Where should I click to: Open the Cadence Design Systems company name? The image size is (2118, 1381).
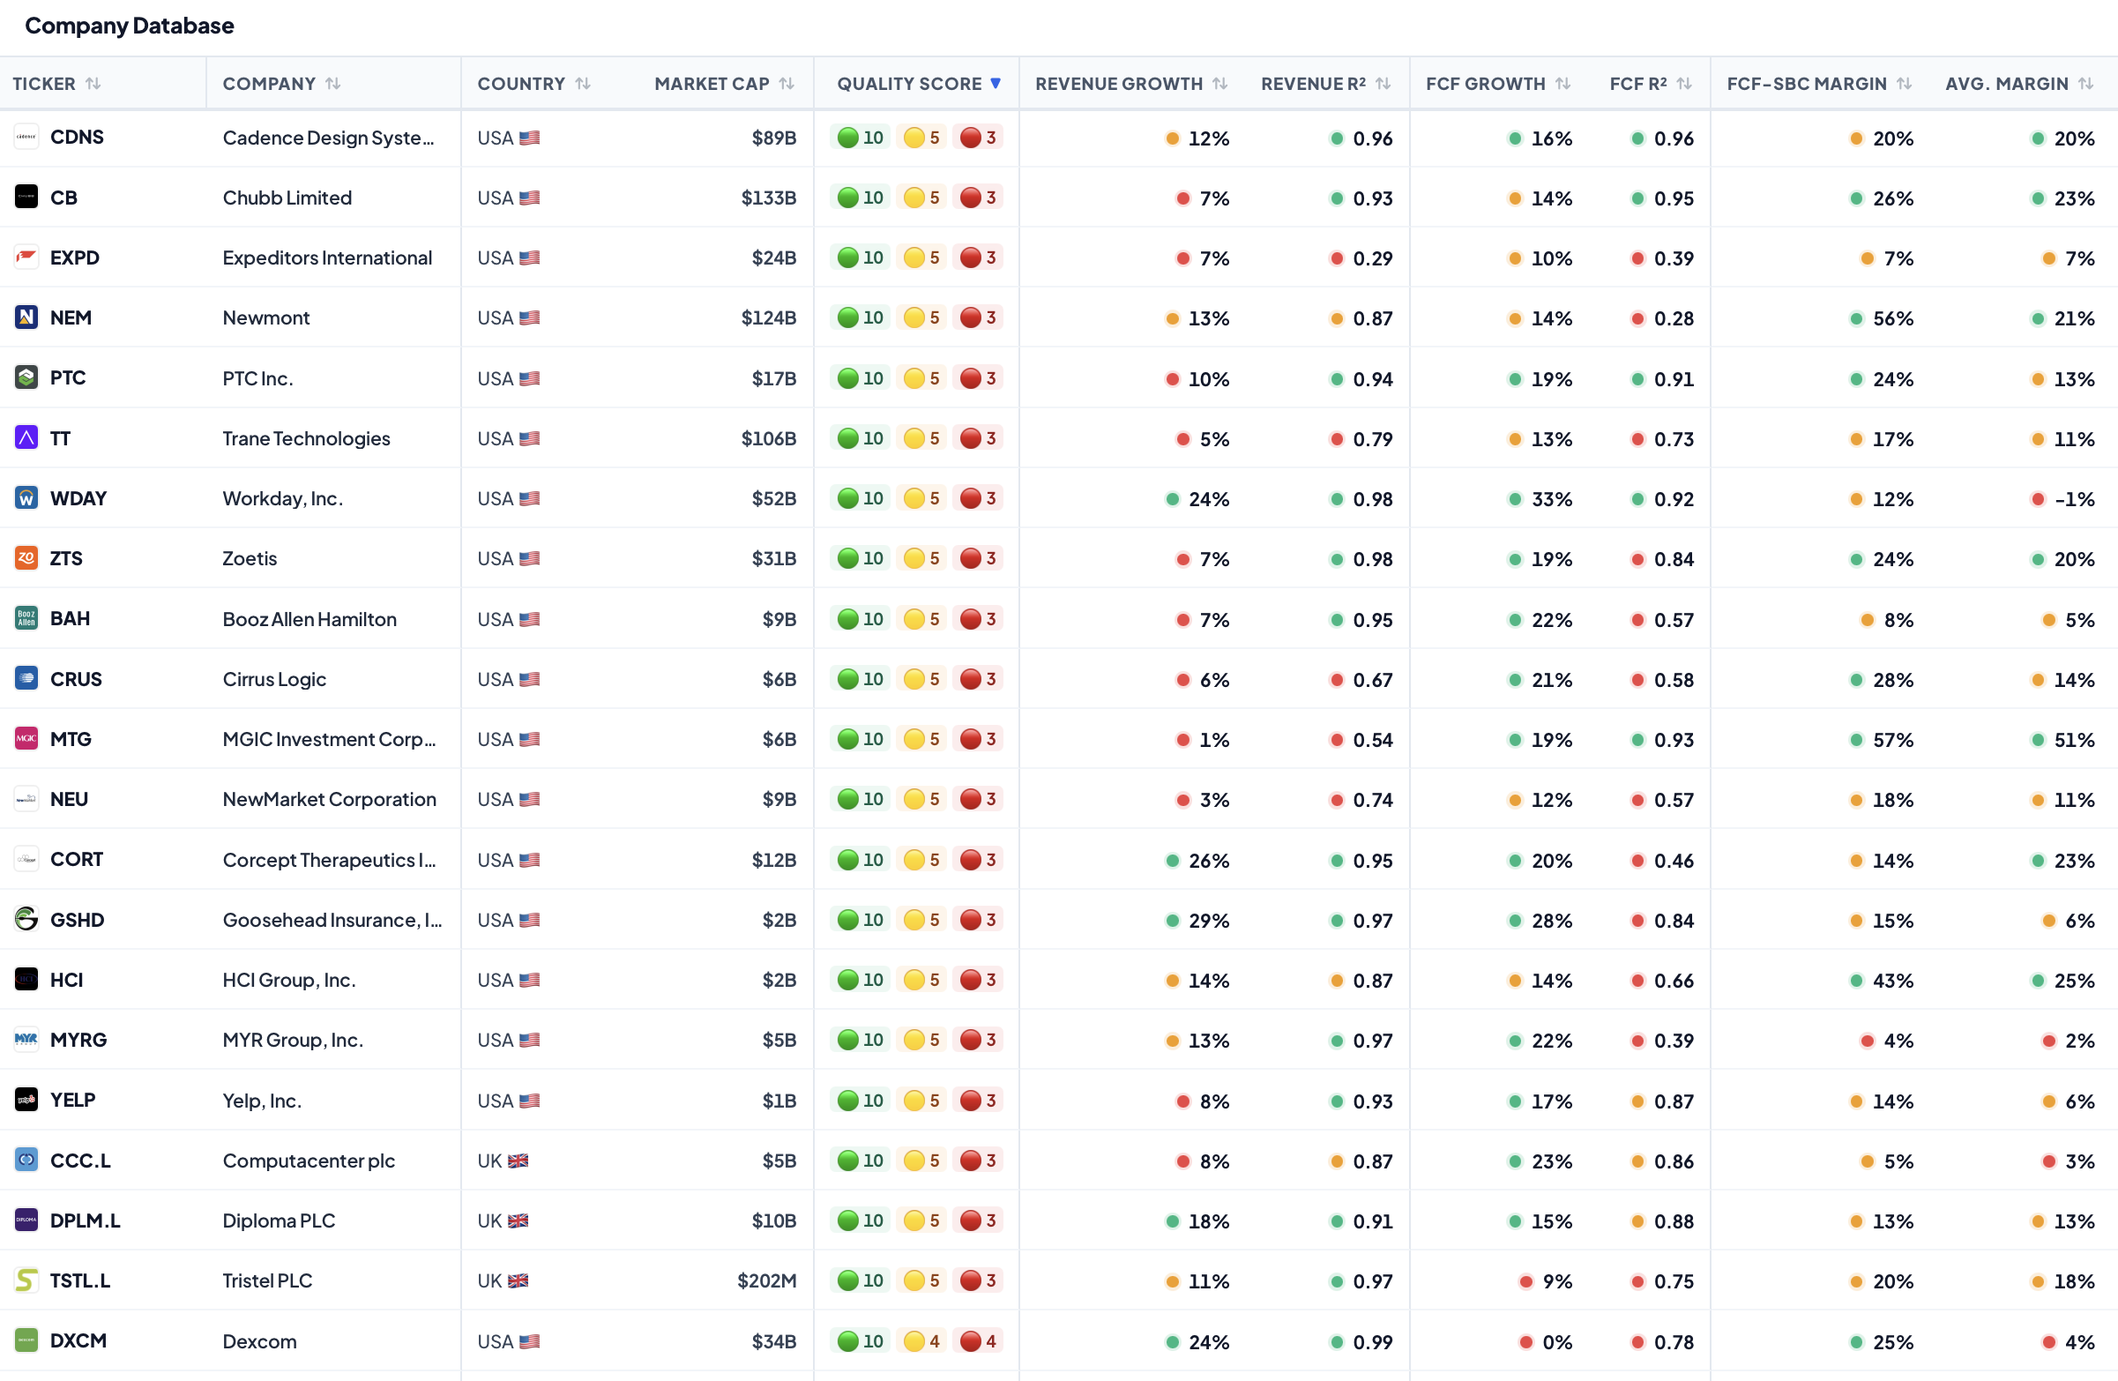point(328,138)
